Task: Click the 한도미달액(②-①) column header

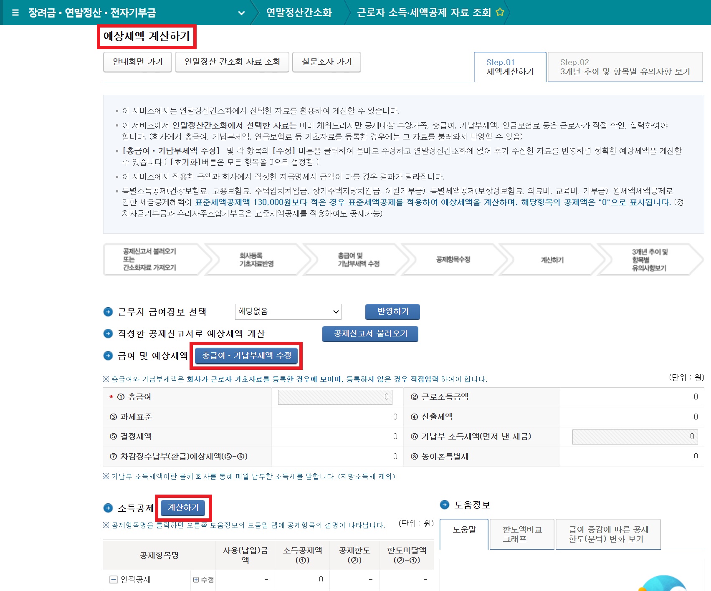Action: coord(407,555)
